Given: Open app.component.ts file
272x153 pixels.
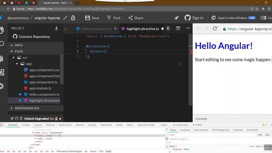Looking at the screenshot, I should point(41,82).
